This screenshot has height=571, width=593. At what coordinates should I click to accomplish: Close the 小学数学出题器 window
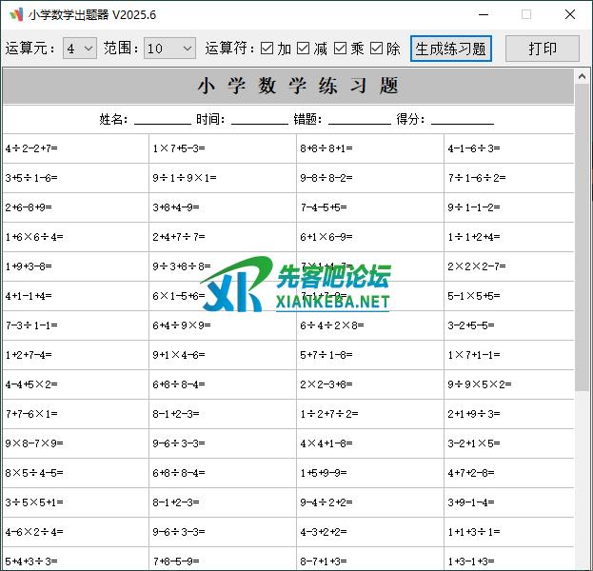(x=569, y=15)
